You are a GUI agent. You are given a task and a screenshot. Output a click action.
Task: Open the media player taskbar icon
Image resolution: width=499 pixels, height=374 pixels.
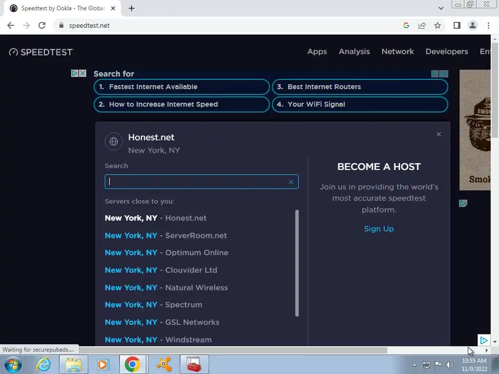click(102, 364)
